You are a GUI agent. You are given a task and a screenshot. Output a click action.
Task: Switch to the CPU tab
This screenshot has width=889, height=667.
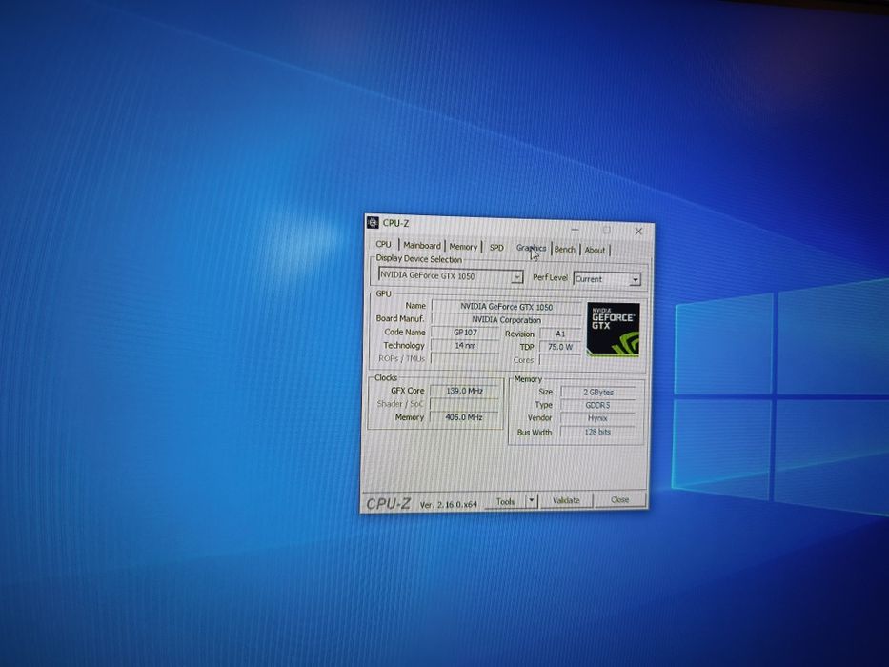384,245
